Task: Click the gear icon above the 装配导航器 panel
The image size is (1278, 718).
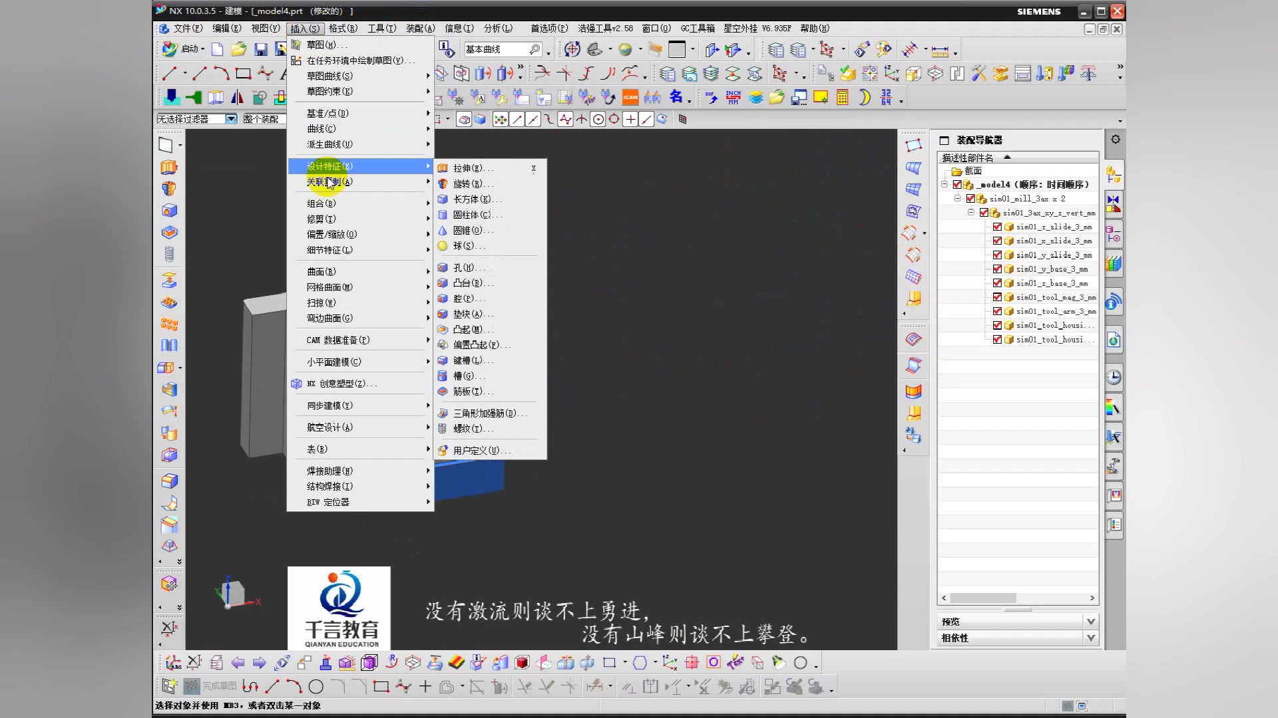Action: click(1115, 139)
